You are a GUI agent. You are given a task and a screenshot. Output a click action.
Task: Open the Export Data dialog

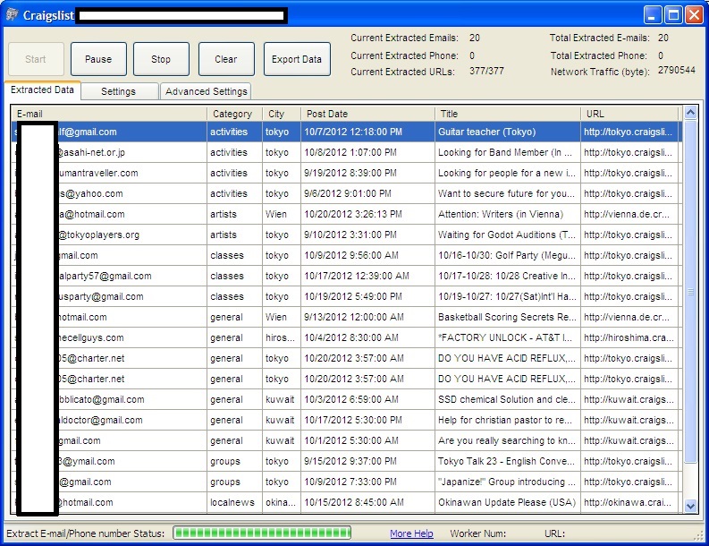click(297, 59)
